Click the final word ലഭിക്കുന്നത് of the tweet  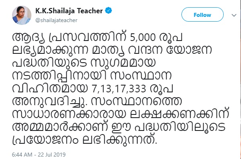119,140
